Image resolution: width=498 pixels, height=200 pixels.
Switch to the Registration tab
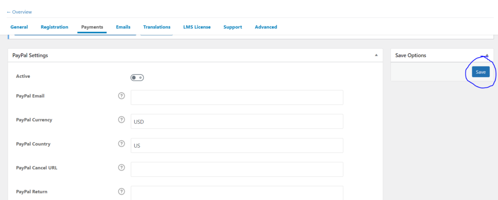pyautogui.click(x=54, y=27)
